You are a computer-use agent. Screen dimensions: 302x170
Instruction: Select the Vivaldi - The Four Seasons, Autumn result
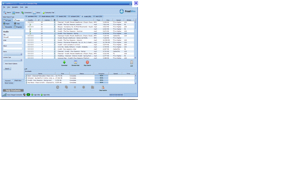[x=80, y=25]
